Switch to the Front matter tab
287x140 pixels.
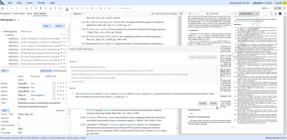point(19,13)
